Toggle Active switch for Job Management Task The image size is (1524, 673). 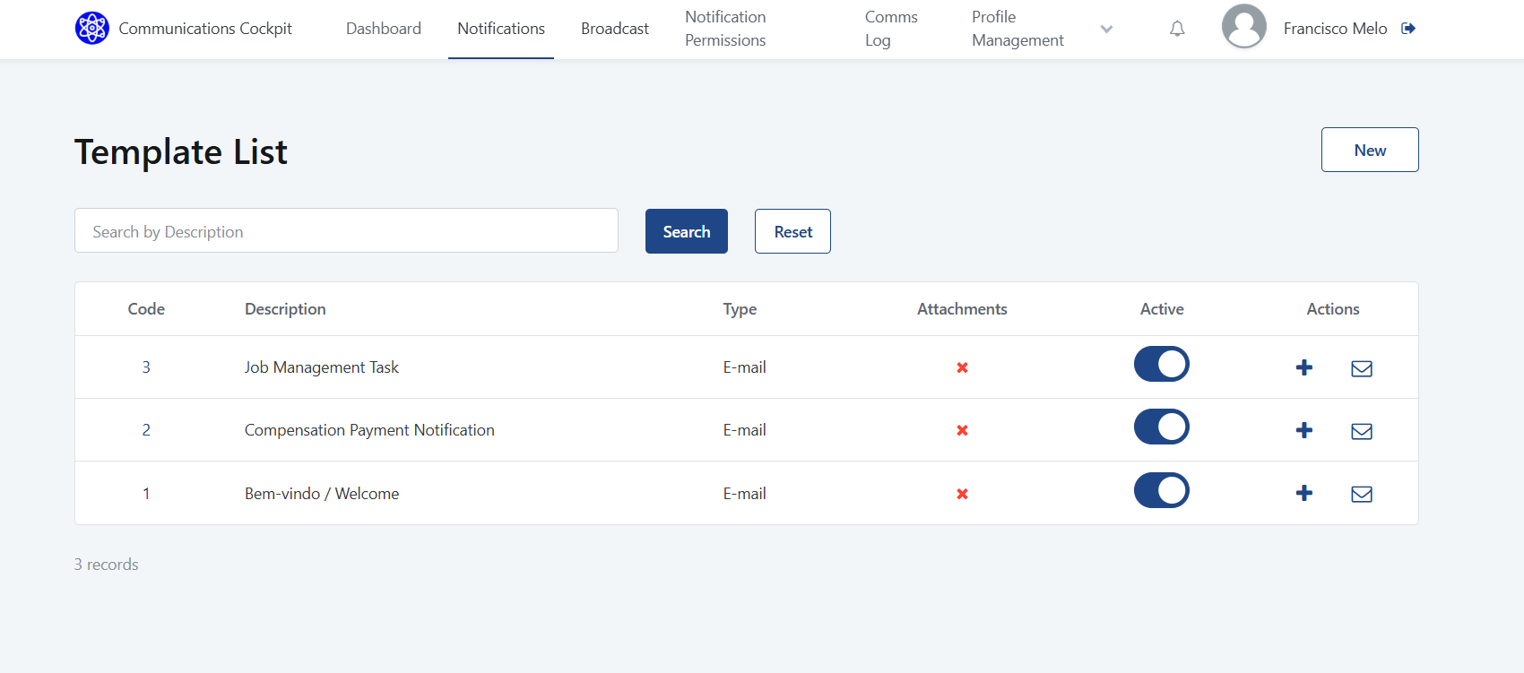(1161, 365)
